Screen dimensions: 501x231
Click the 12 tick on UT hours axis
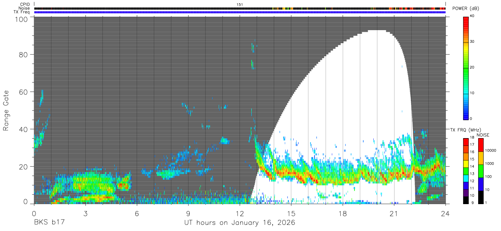tap(240, 213)
